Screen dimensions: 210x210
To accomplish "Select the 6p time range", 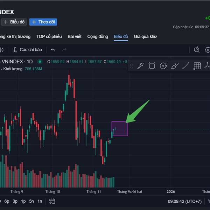I will click(x=7, y=201).
